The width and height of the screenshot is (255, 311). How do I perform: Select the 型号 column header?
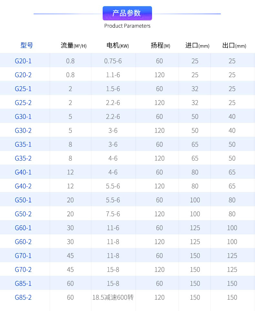(26, 45)
